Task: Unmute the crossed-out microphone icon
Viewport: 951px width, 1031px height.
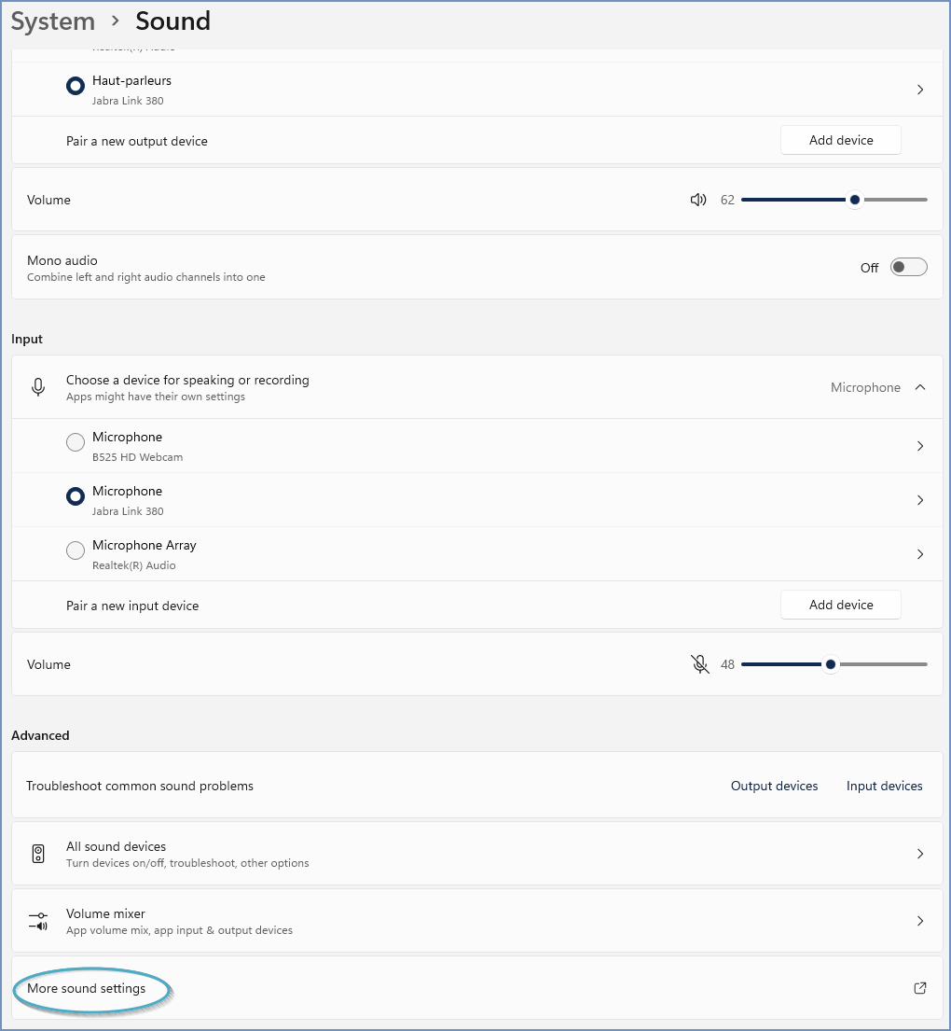Action: coord(699,663)
